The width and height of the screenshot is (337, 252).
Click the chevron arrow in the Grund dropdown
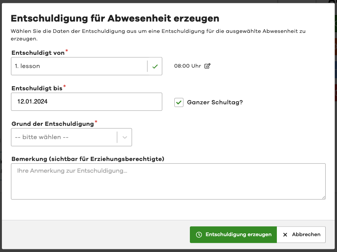[x=124, y=137]
